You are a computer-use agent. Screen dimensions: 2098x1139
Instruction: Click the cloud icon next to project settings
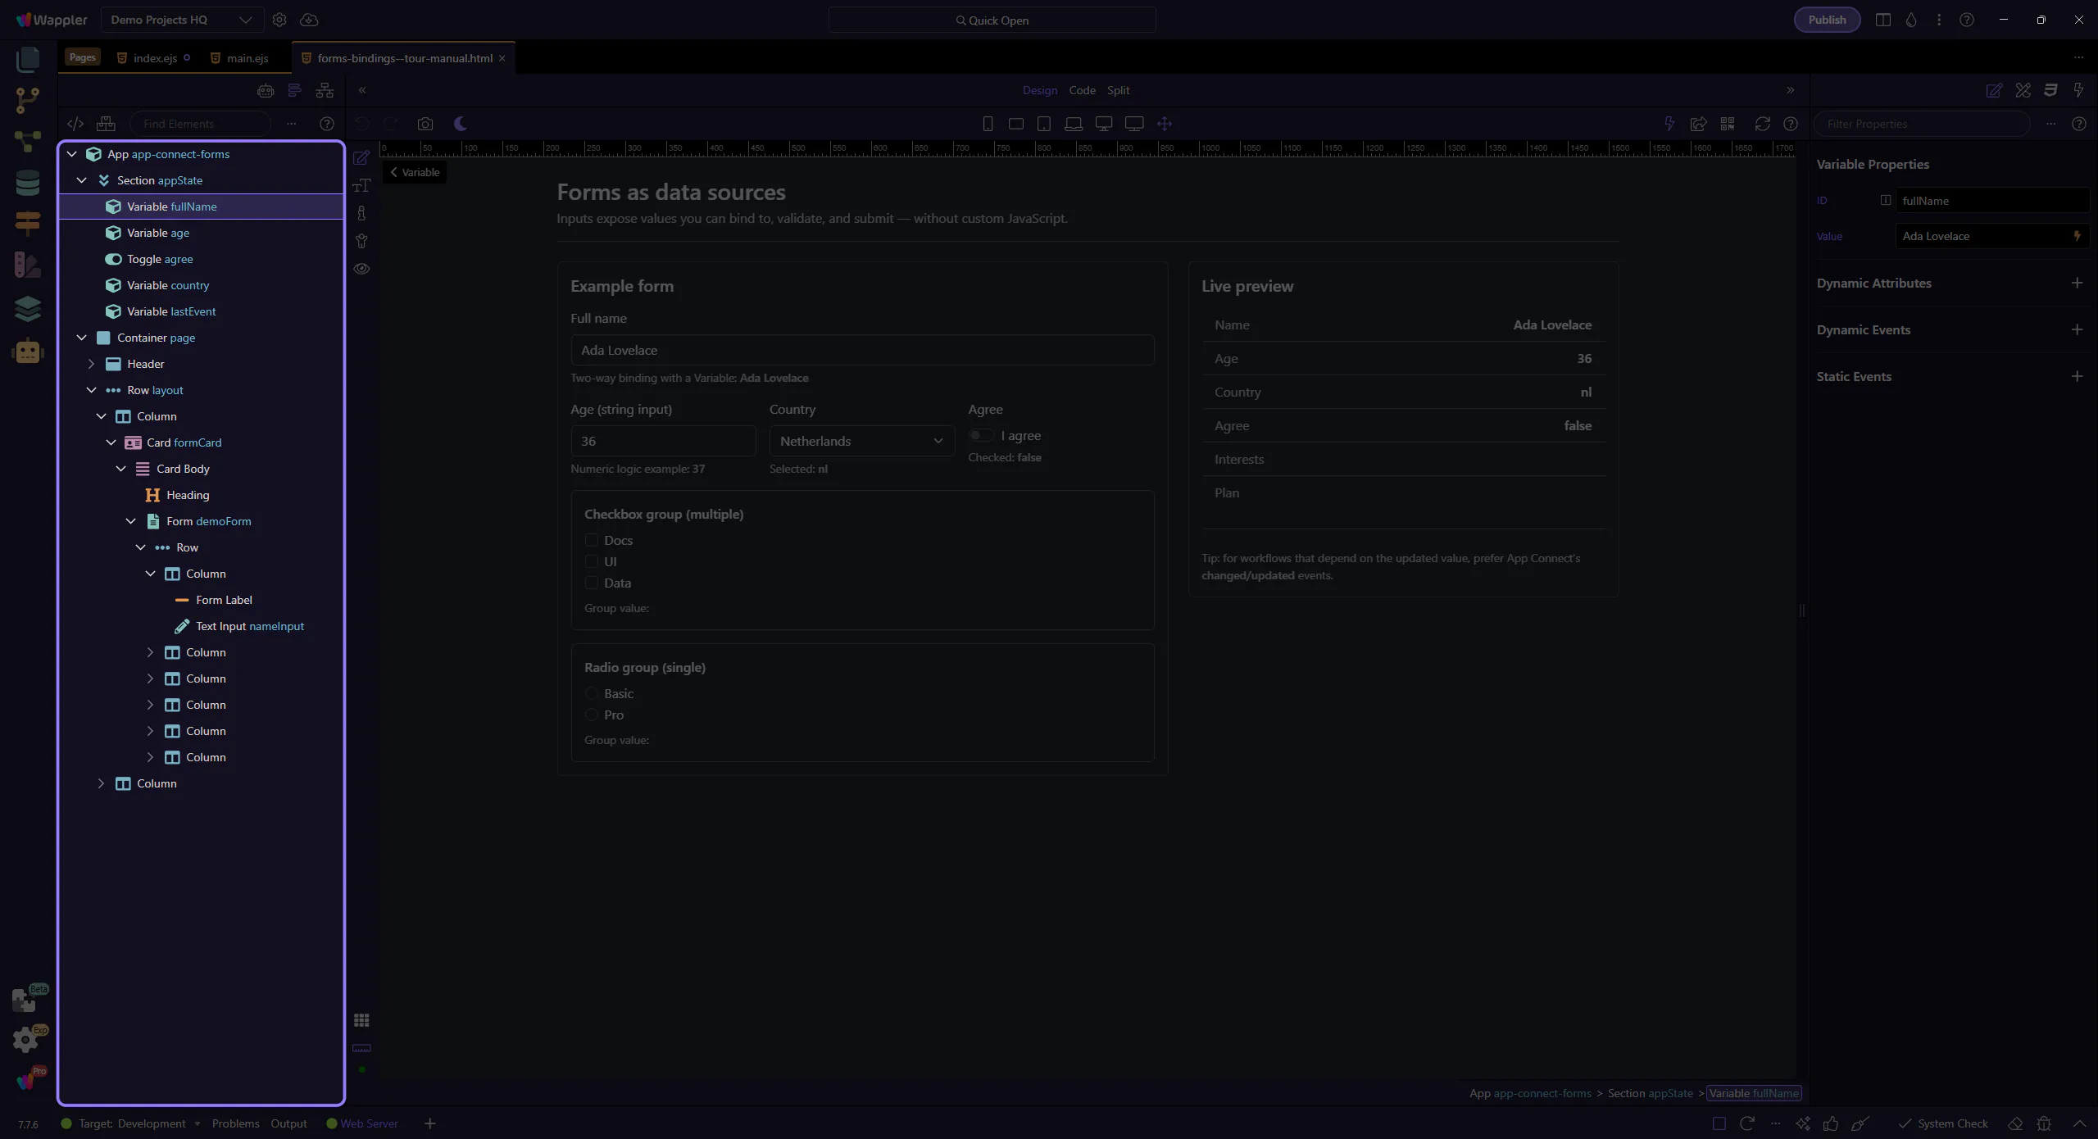[309, 20]
